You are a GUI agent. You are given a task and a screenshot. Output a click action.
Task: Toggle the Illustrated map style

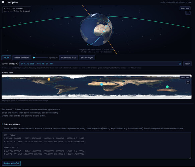(x=69, y=57)
